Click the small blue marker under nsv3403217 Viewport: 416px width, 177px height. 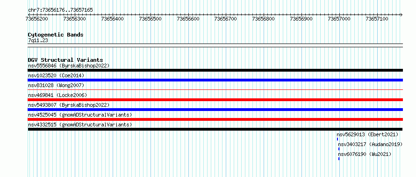pyautogui.click(x=339, y=149)
